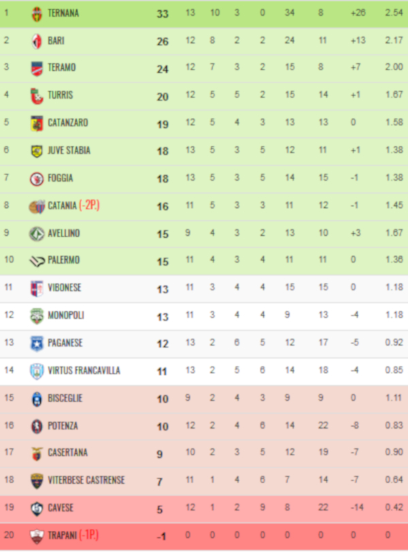Viewport: 408px width, 552px height.
Task: Select the Potenza team link
Action: click(63, 426)
